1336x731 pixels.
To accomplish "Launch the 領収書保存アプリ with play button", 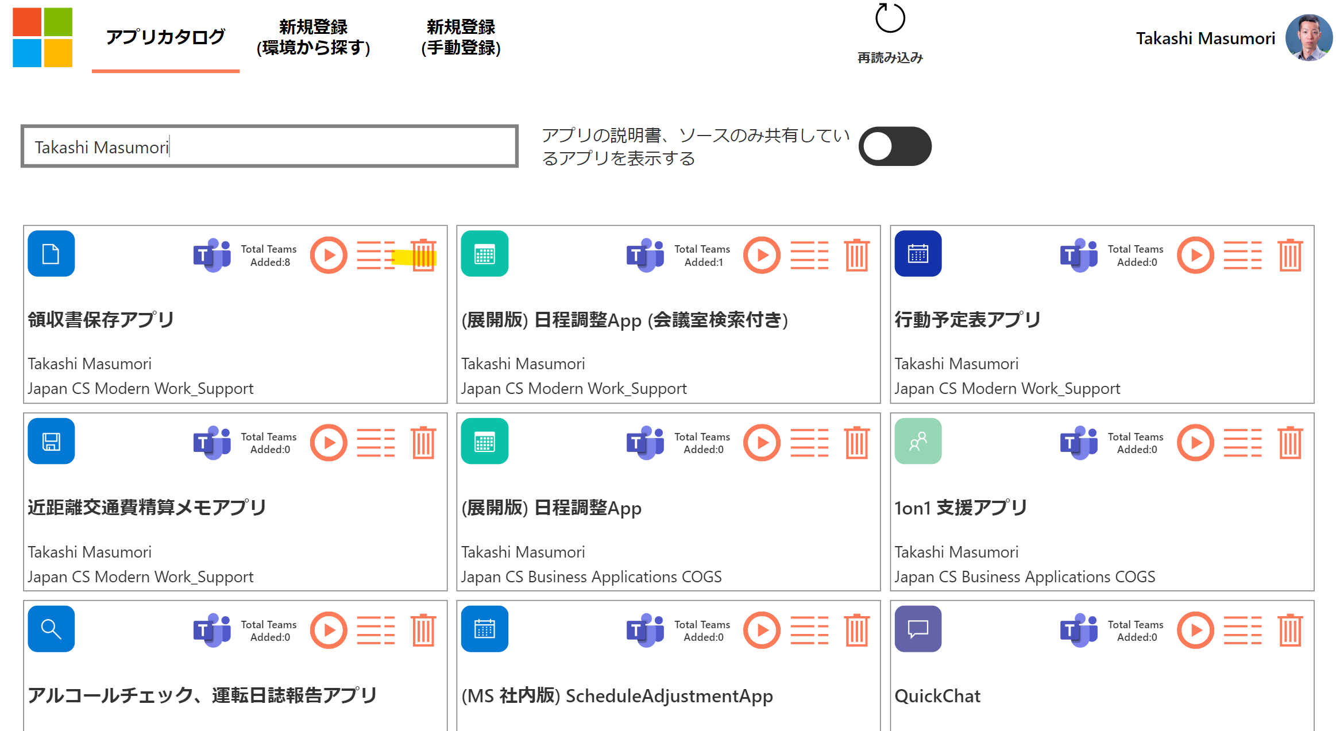I will 329,255.
